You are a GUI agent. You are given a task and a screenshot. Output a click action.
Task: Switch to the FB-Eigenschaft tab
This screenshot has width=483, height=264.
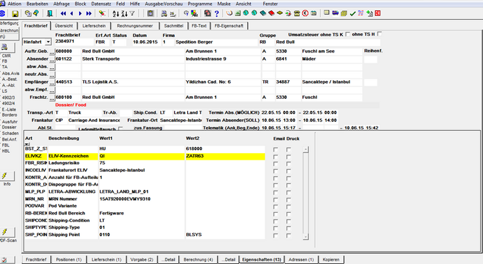pos(229,26)
